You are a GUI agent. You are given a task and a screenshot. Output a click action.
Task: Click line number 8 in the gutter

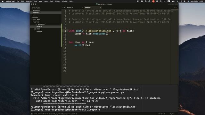(65, 31)
